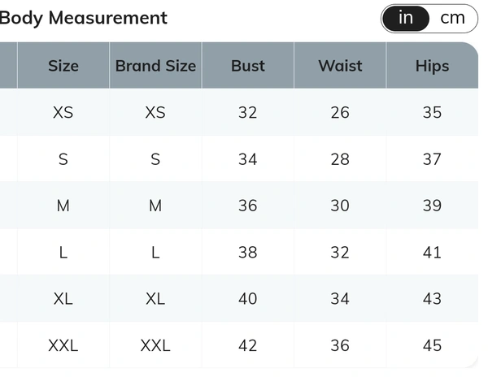
Task: Click the XL brand size cell
Action: pyautogui.click(x=155, y=299)
